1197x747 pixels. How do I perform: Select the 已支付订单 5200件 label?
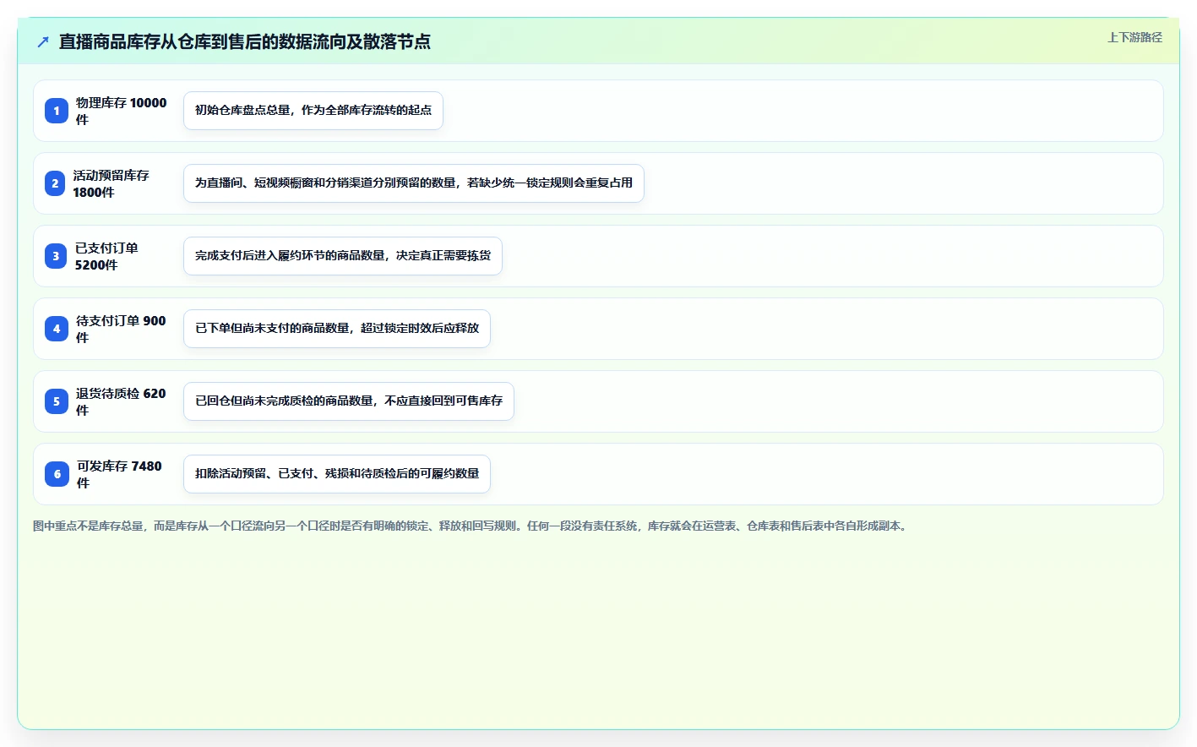click(106, 256)
